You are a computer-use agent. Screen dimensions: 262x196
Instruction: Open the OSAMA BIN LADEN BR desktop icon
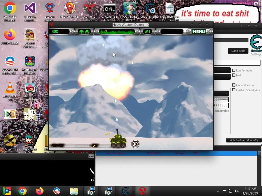10,65
